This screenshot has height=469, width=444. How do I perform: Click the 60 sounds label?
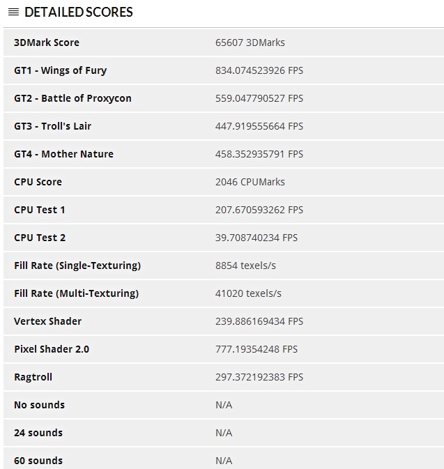point(38,461)
